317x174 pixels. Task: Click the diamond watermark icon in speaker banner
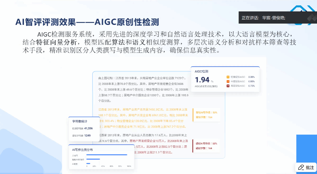pyautogui.click(x=310, y=19)
